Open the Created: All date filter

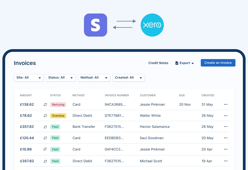pyautogui.click(x=129, y=78)
